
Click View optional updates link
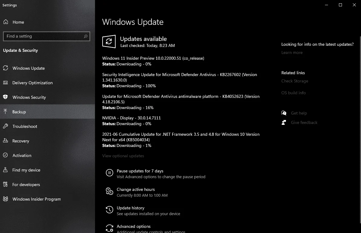tap(123, 156)
